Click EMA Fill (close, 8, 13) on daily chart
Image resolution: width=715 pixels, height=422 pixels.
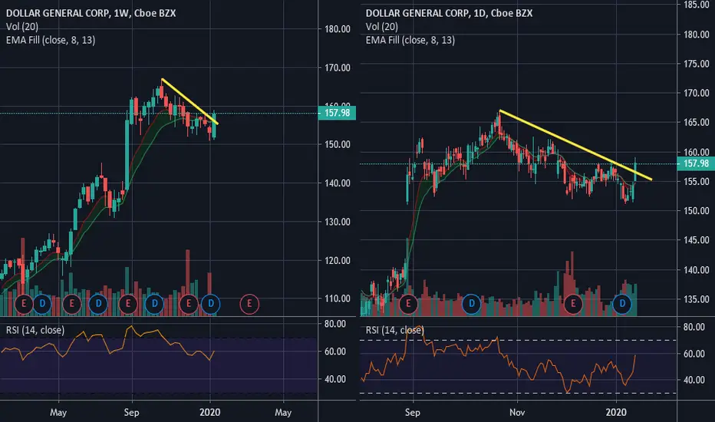point(410,40)
